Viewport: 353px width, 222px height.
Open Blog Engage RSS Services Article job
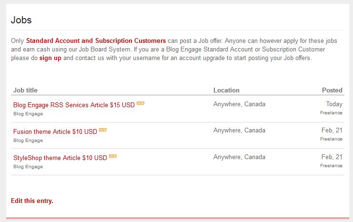click(x=74, y=105)
